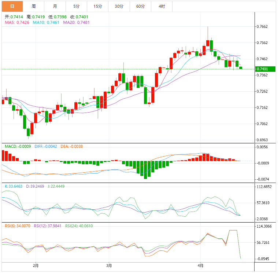This screenshot has height=275, width=278.
Task: Switch to the 日 (daily) tab
Action: [x=12, y=6]
